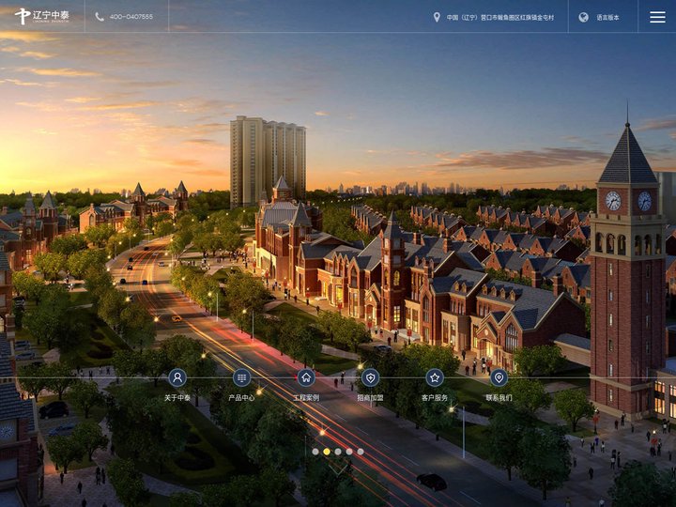Click the phone handset icon
676x507 pixels.
point(100,17)
